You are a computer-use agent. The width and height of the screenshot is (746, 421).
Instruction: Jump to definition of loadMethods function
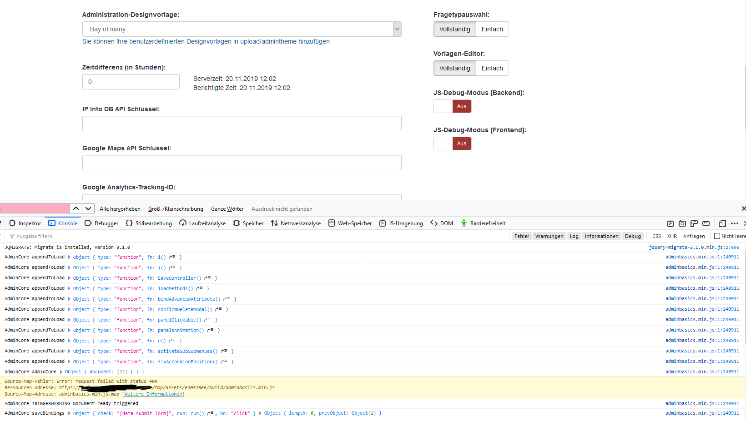(199, 288)
